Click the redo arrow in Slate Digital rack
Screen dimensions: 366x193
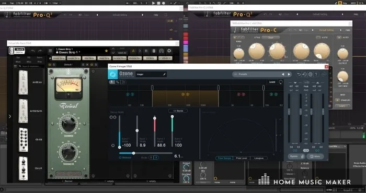tap(40, 51)
